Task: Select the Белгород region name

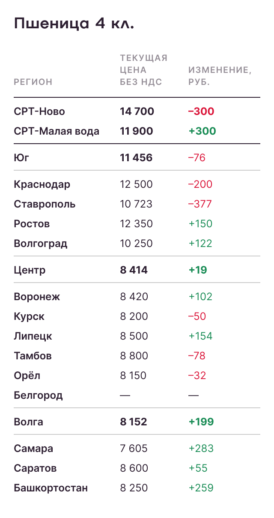Action: click(38, 395)
